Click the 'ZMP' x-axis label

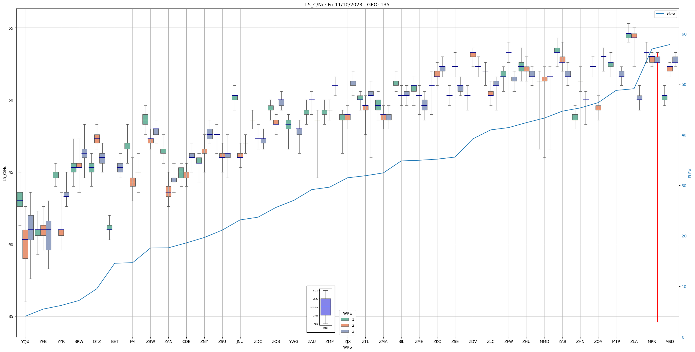click(330, 341)
